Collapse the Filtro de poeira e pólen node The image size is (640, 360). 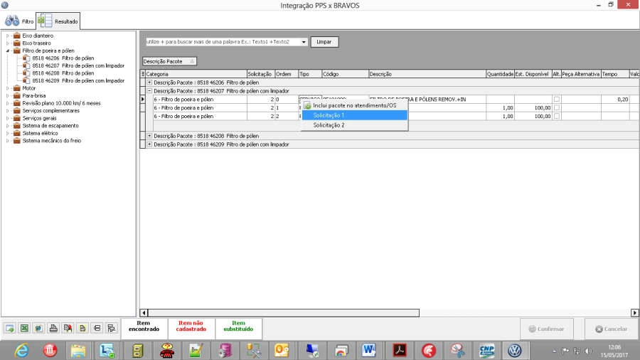(x=7, y=51)
